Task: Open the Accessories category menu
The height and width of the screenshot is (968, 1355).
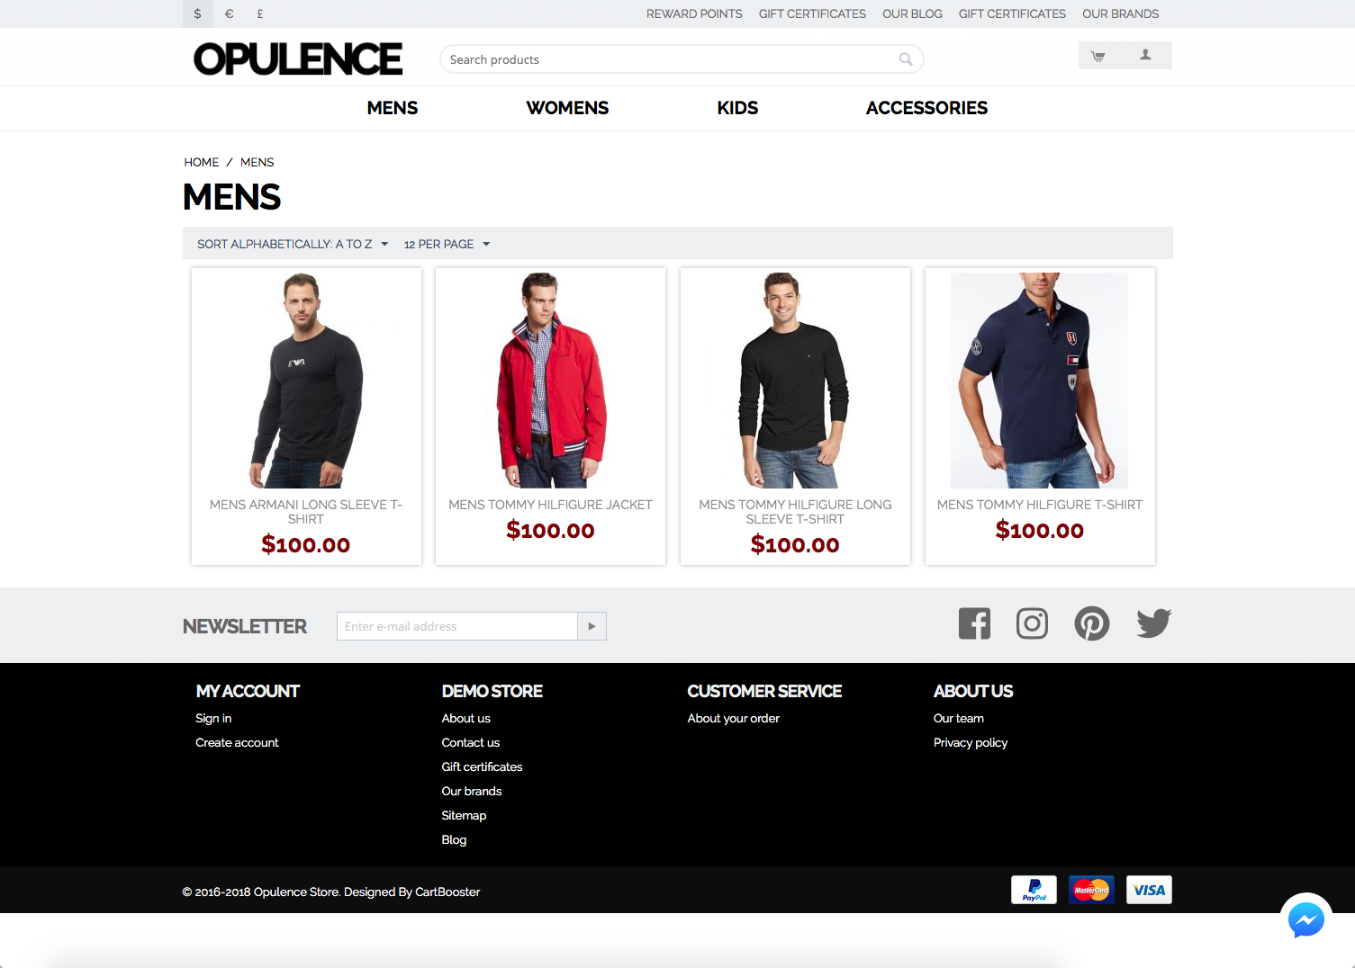Action: pos(926,108)
